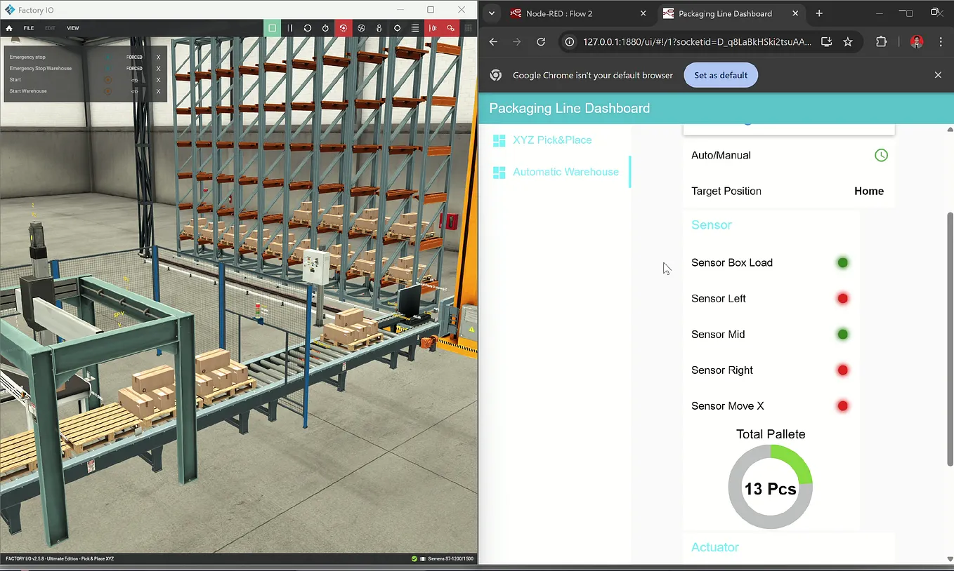View site information icon in address bar

[x=570, y=42]
